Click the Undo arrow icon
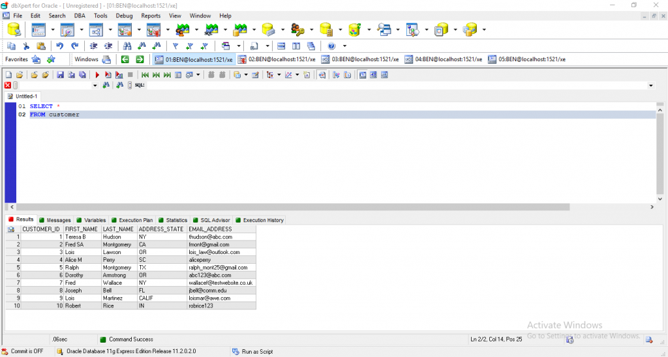This screenshot has width=668, height=357. 60,46
